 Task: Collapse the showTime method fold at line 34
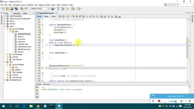(x=42, y=53)
